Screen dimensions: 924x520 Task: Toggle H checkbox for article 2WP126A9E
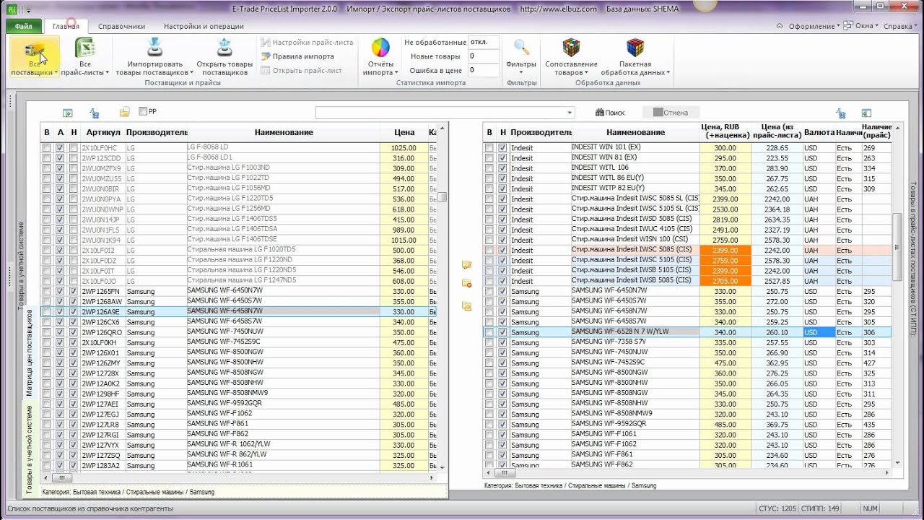pyautogui.click(x=74, y=311)
